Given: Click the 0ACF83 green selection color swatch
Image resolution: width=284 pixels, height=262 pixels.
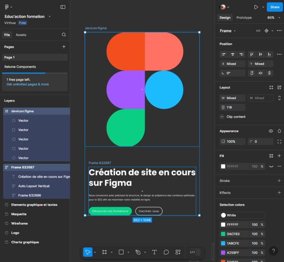Looking at the screenshot, I should click(x=223, y=234).
